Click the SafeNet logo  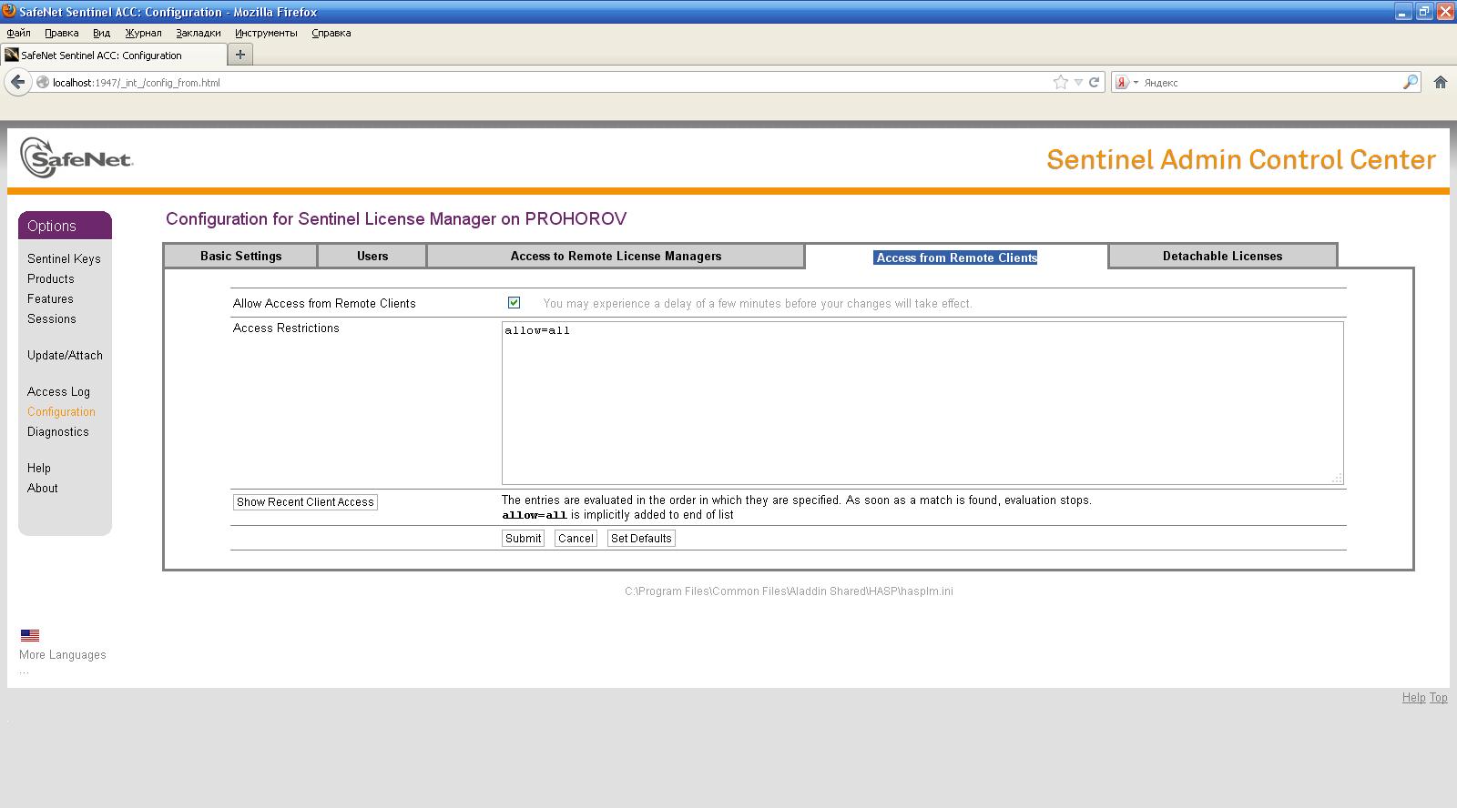(76, 158)
